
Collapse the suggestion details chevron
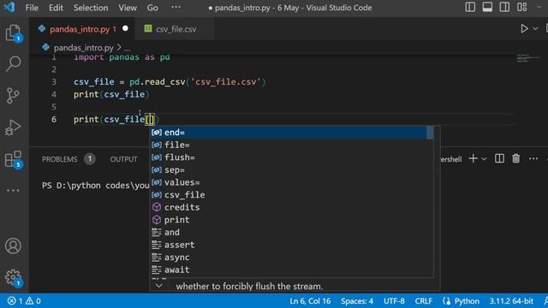point(159,286)
